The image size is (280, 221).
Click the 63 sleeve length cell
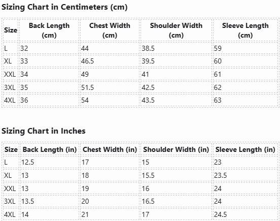coord(246,100)
